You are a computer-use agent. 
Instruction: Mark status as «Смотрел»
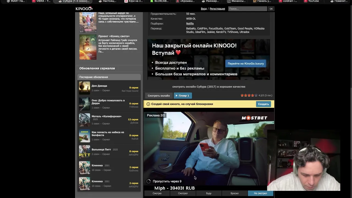pos(183,193)
